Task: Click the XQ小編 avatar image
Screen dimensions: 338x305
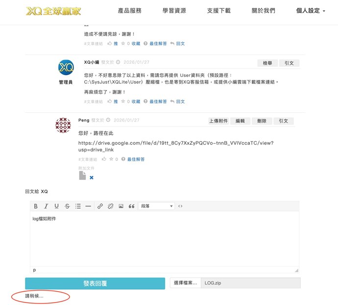Action: pyautogui.click(x=66, y=67)
